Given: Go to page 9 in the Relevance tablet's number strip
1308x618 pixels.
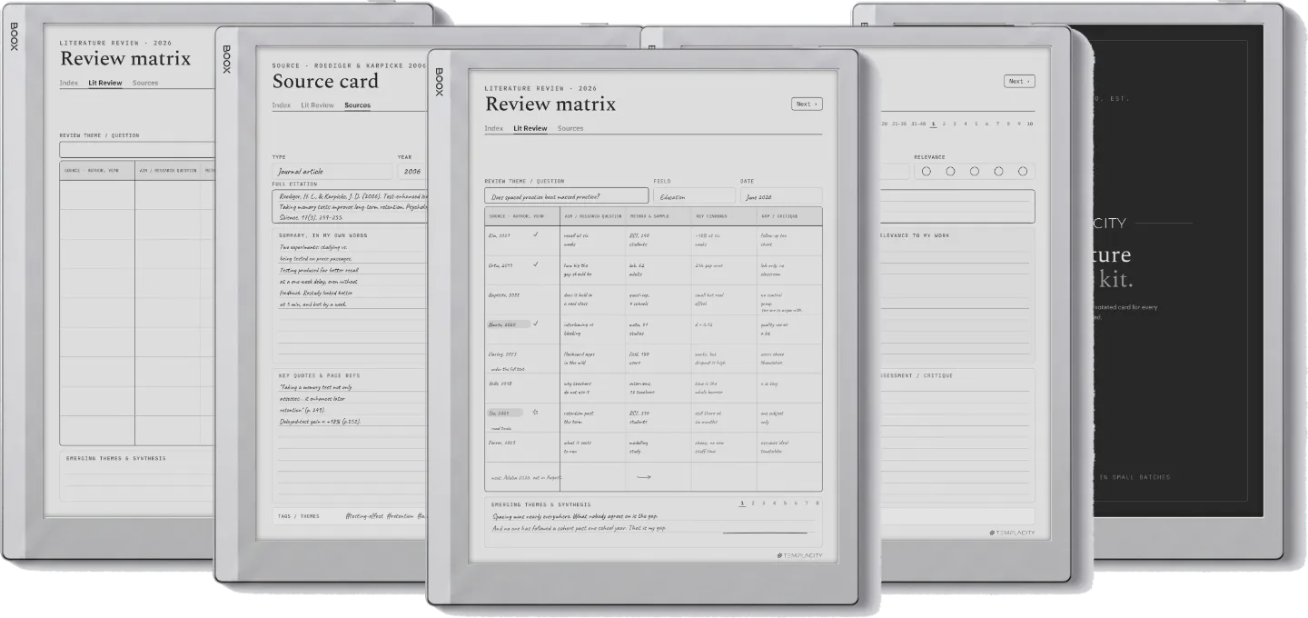Looking at the screenshot, I should coord(1018,124).
